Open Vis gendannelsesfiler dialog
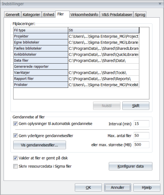 point(40,145)
